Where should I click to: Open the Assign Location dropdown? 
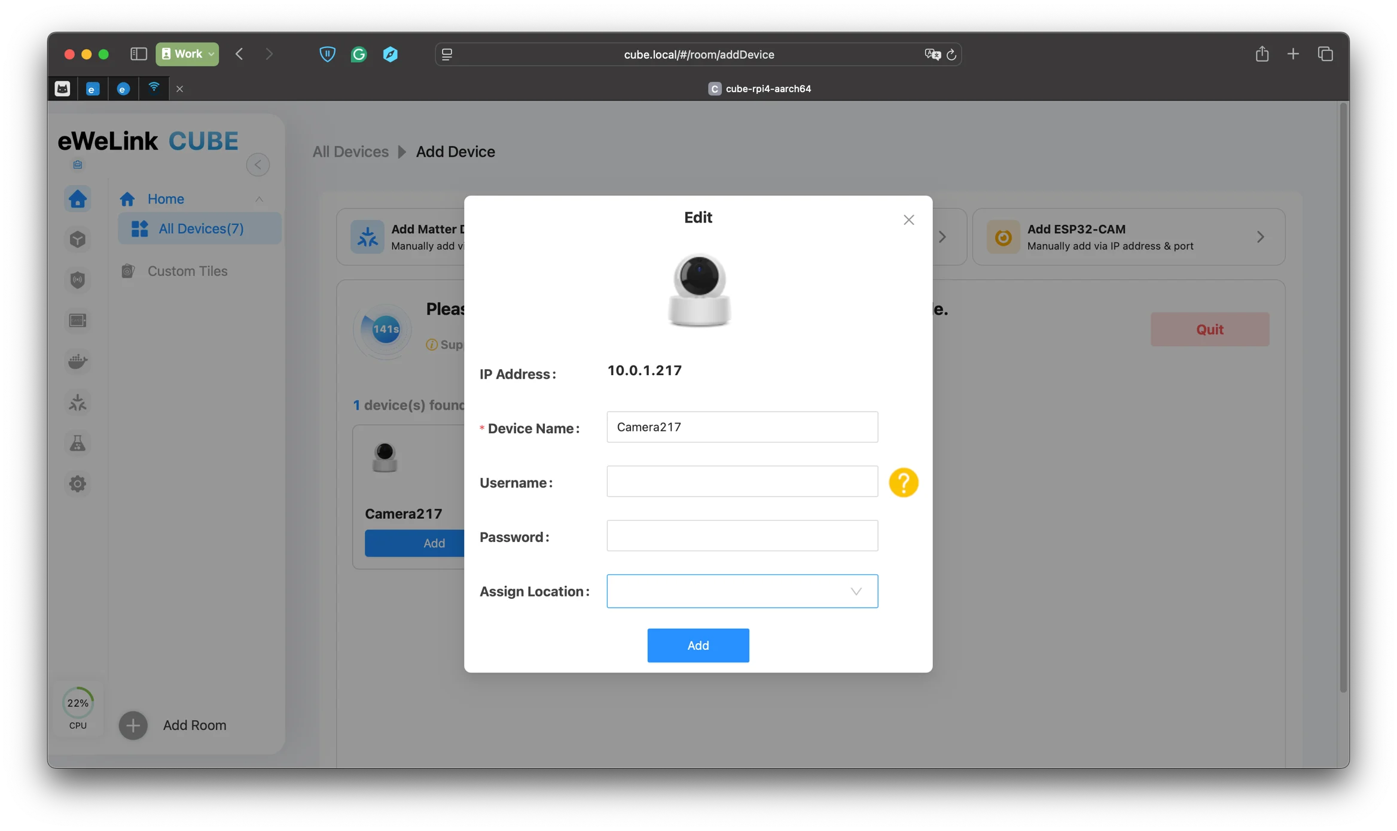tap(742, 591)
